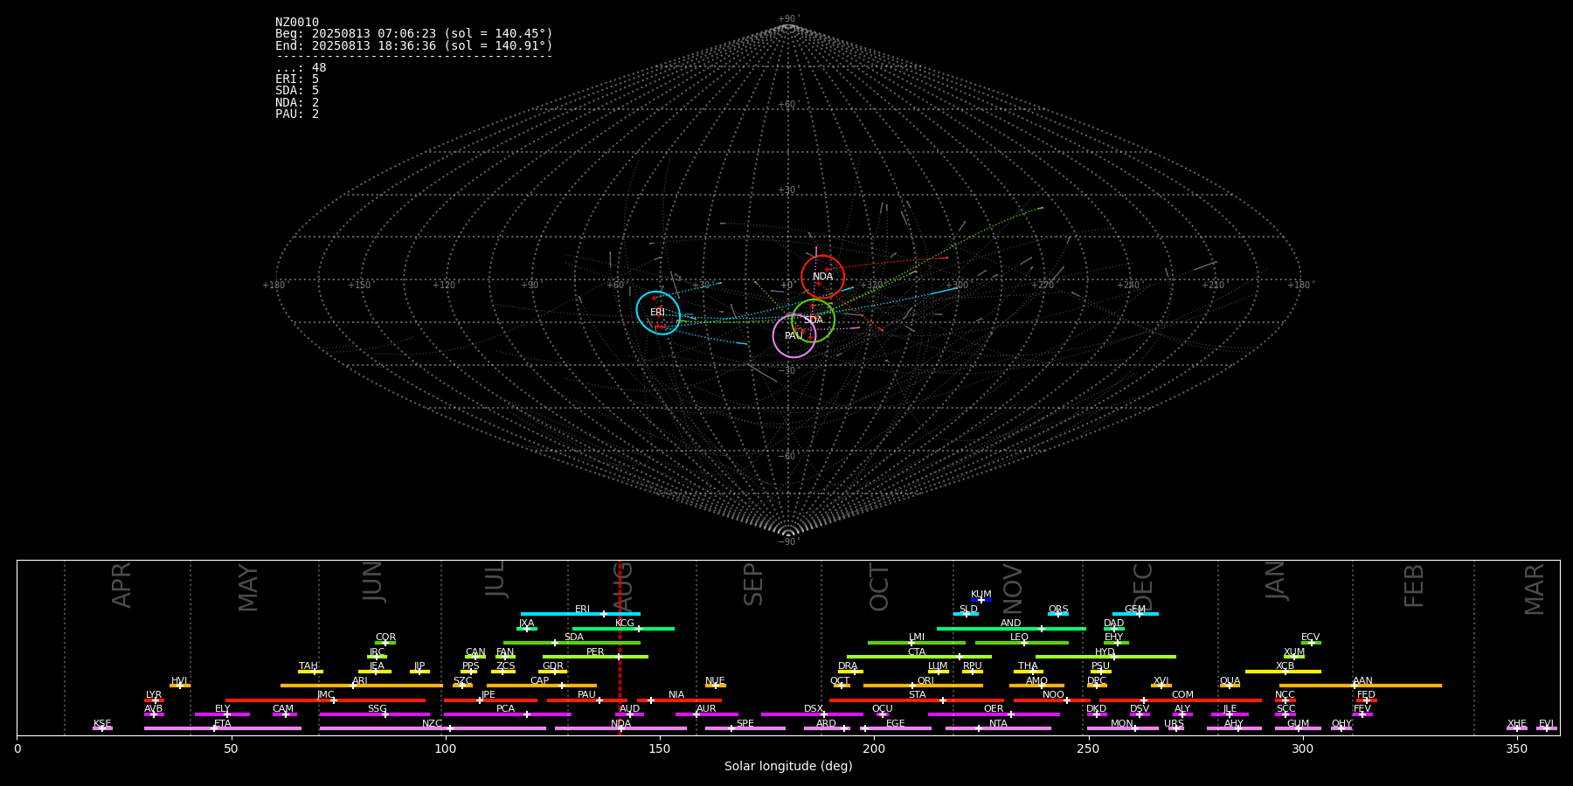This screenshot has height=786, width=1573.
Task: Select the yellow XCB shower bar
Action: tap(1283, 672)
